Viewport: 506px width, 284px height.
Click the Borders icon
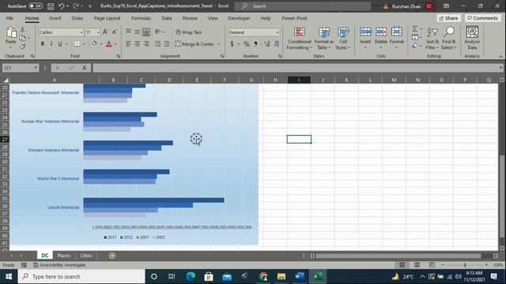coord(77,44)
